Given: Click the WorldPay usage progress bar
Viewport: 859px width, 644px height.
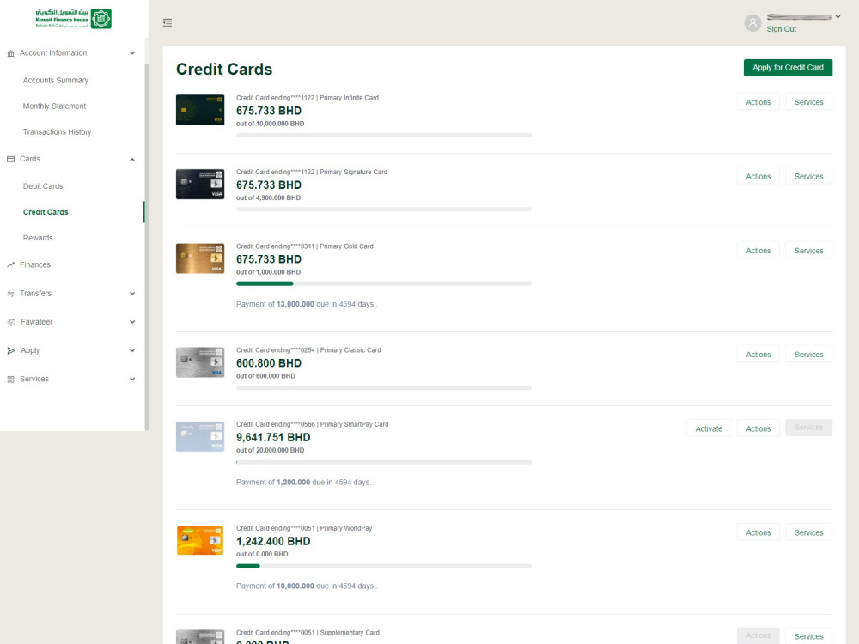Looking at the screenshot, I should (x=383, y=566).
